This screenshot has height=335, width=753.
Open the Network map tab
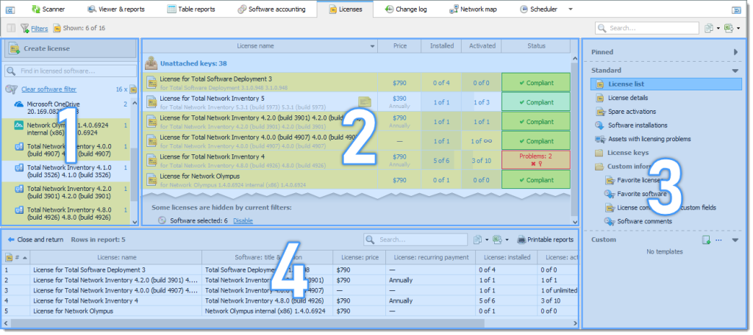tap(473, 9)
